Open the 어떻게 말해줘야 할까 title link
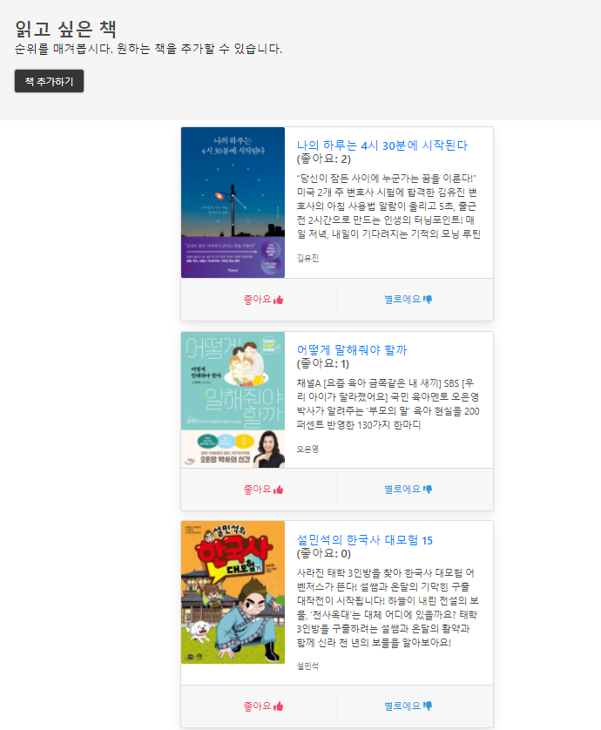Image resolution: width=601 pixels, height=730 pixels. pyautogui.click(x=352, y=349)
